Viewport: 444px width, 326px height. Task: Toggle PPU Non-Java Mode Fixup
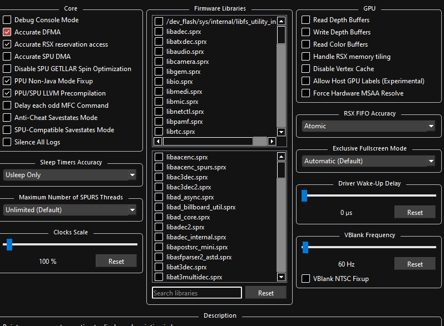(x=7, y=81)
